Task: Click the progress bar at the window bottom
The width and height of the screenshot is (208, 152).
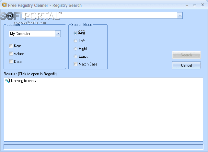Action: [103, 147]
